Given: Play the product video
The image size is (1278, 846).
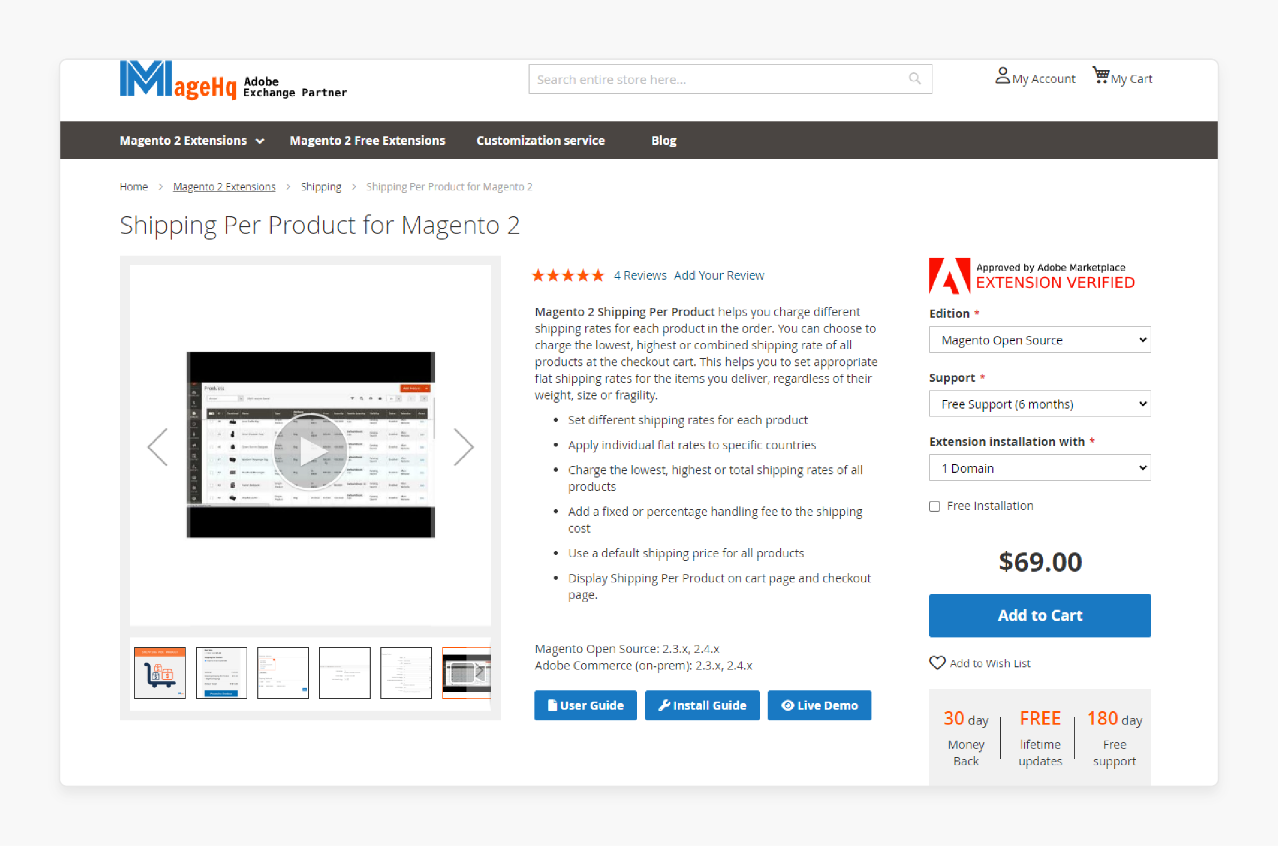Looking at the screenshot, I should point(310,450).
